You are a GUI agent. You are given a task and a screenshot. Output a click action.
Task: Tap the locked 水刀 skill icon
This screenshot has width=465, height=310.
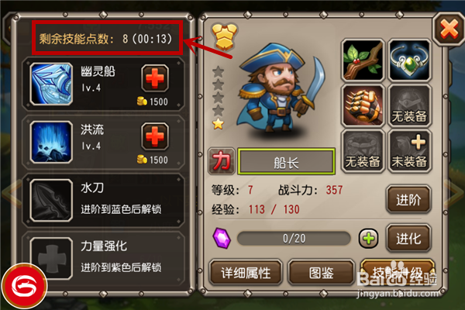(x=51, y=200)
